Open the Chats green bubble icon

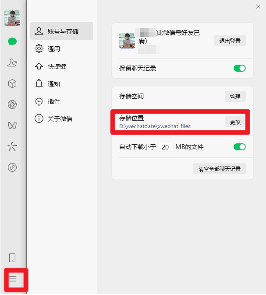click(x=12, y=42)
